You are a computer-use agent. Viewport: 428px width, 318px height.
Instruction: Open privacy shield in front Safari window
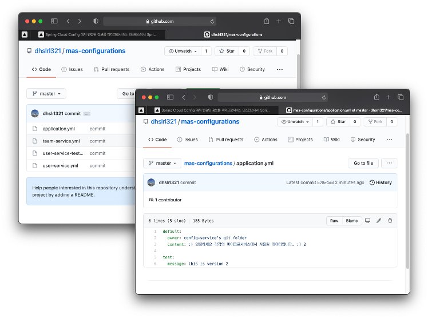(x=211, y=97)
